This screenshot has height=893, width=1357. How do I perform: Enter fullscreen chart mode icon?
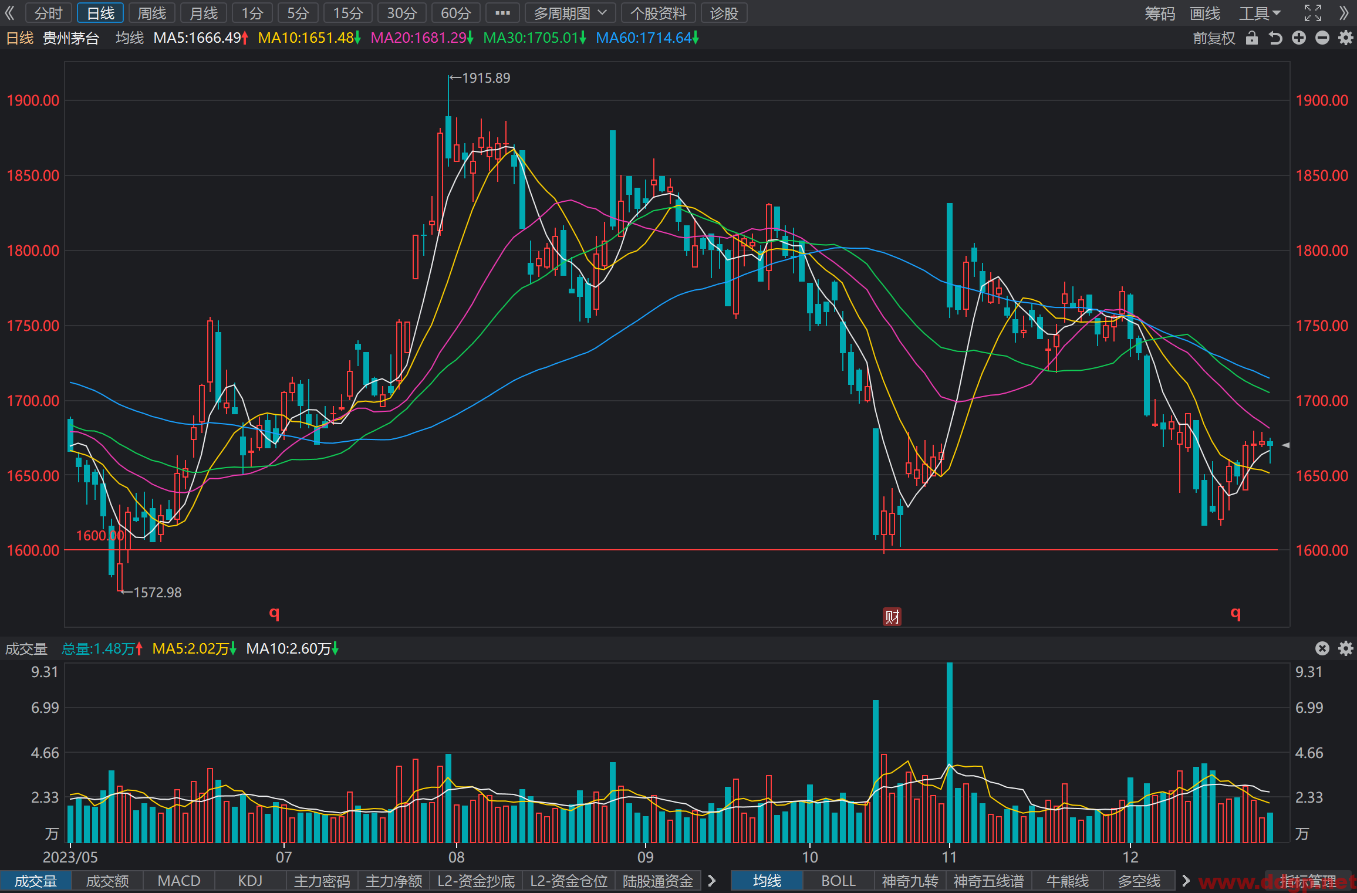pos(1313,13)
